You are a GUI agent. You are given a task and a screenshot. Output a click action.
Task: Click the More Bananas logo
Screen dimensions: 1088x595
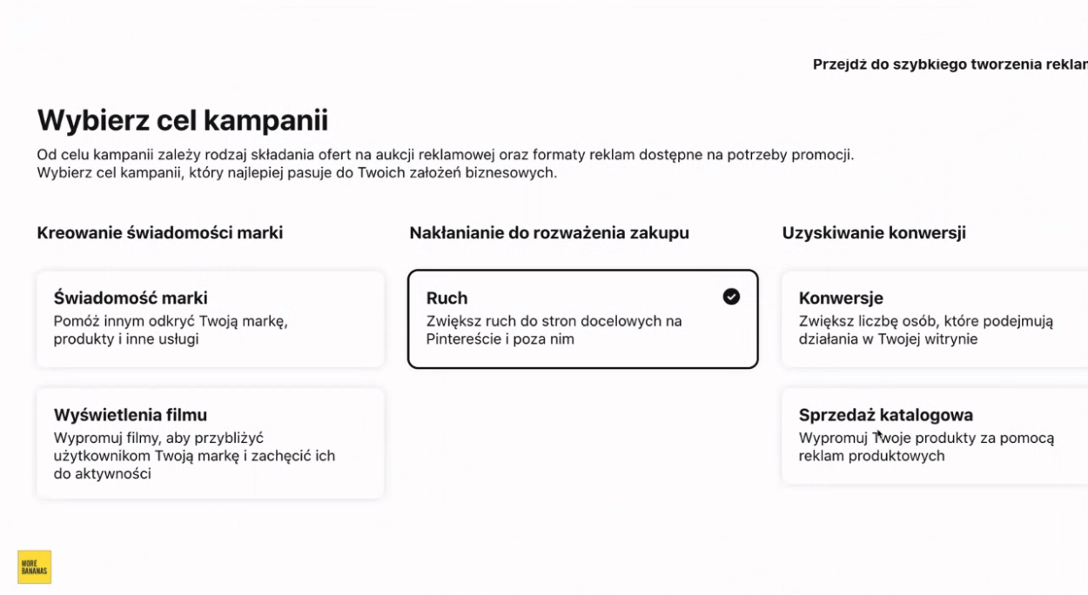[35, 567]
